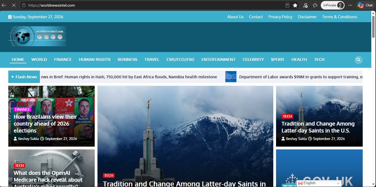Select the TRAVEL nav item

(x=152, y=59)
